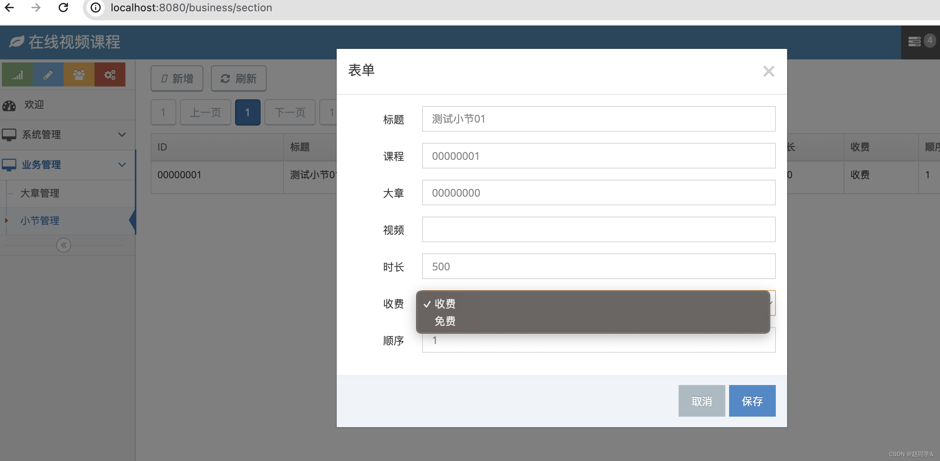Choose 免费 option in dropdown list
This screenshot has width=940, height=461.
click(445, 321)
